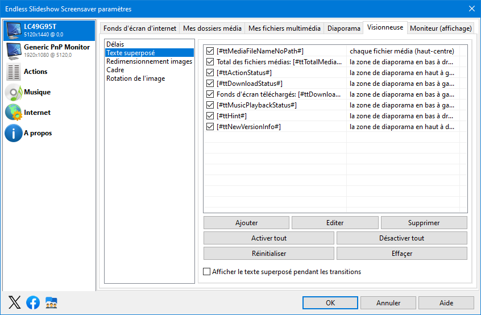Screen dimensions: 481x315
Task: Open the X (Twitter) social link
Action: (x=14, y=302)
